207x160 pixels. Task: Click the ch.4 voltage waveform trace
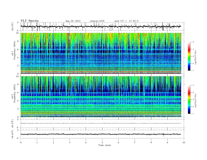coord(101,134)
